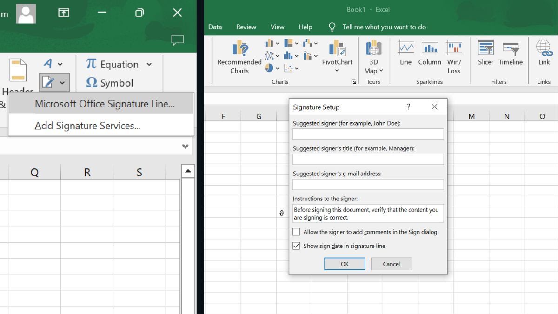The width and height of the screenshot is (558, 314).
Task: Add a Timeline filter
Action: point(511,53)
